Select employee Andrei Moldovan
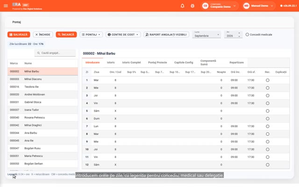This screenshot has width=299, height=187. pyautogui.click(x=43, y=94)
